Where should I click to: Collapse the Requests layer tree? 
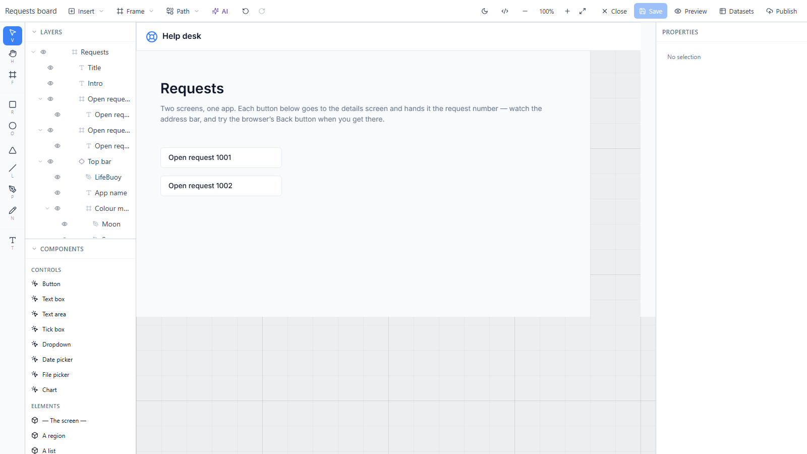33,52
